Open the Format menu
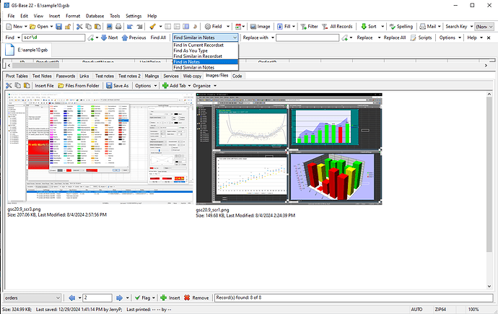 pos(73,16)
